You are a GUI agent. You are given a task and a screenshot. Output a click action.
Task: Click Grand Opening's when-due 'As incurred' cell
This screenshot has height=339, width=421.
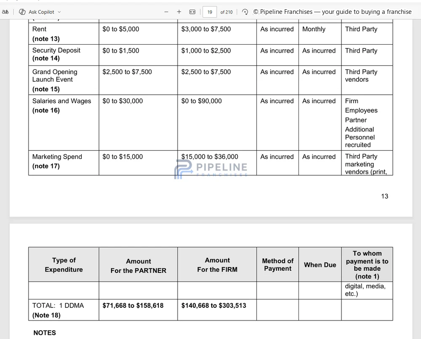click(x=319, y=72)
